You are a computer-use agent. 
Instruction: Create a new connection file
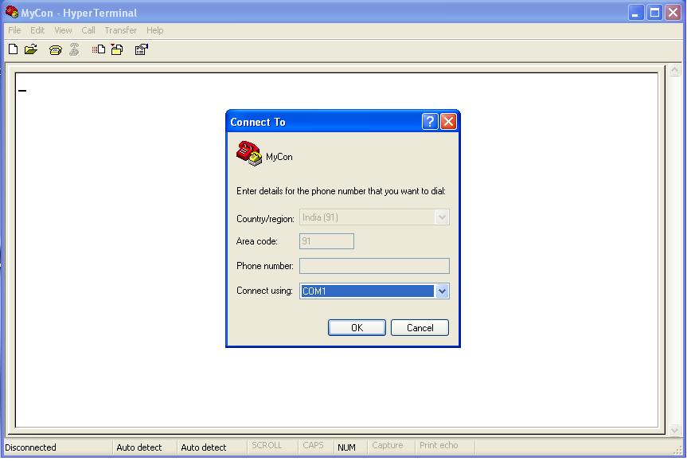13,49
